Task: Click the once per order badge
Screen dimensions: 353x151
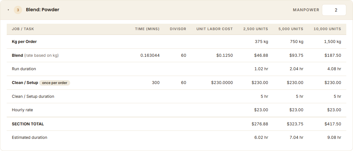Action: click(55, 83)
